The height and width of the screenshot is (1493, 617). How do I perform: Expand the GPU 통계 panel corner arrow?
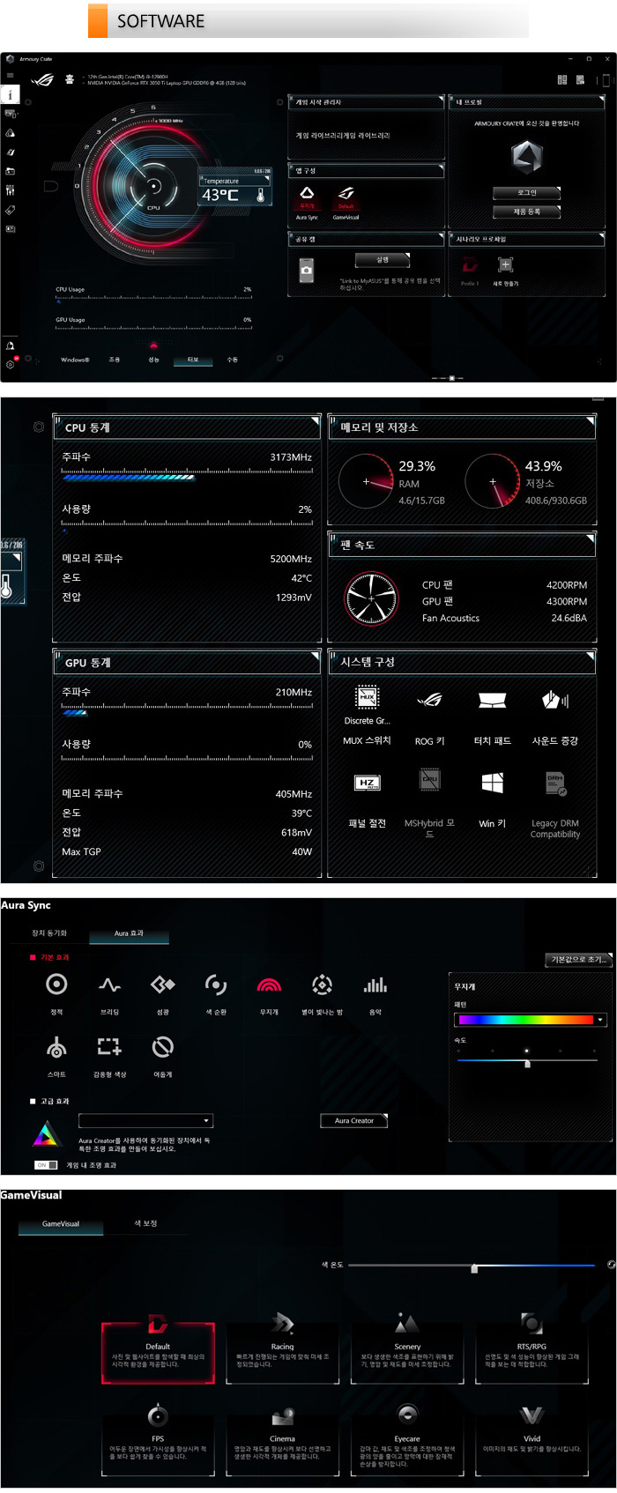pos(315,656)
